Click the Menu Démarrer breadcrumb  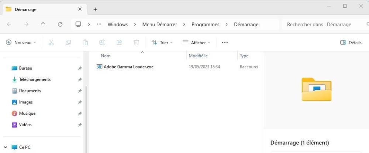click(159, 24)
